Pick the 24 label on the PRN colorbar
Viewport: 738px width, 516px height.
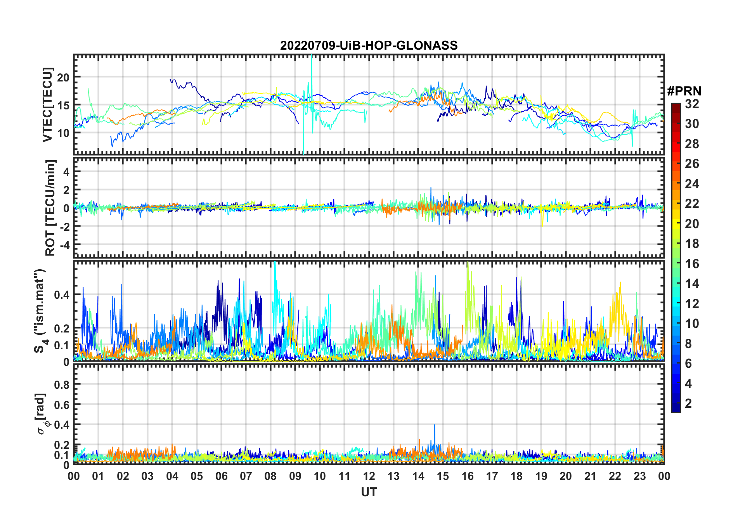click(x=692, y=184)
